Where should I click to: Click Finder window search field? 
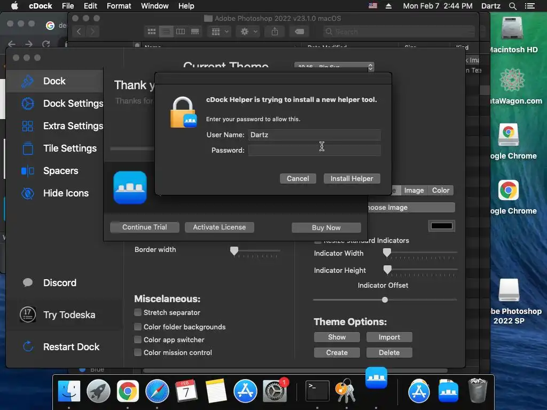(398, 31)
